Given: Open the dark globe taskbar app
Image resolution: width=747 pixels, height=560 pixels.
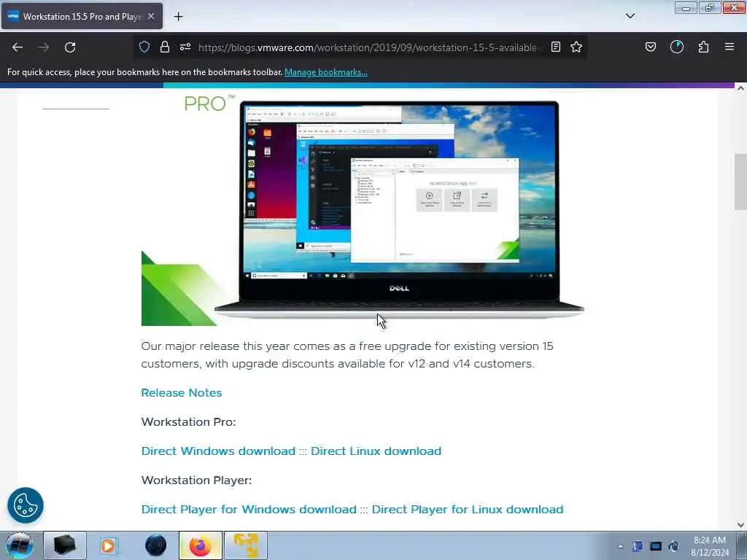Looking at the screenshot, I should (156, 545).
